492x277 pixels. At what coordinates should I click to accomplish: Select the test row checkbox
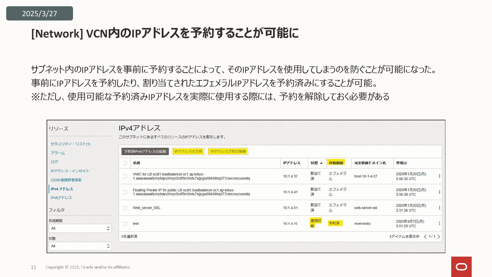(125, 224)
